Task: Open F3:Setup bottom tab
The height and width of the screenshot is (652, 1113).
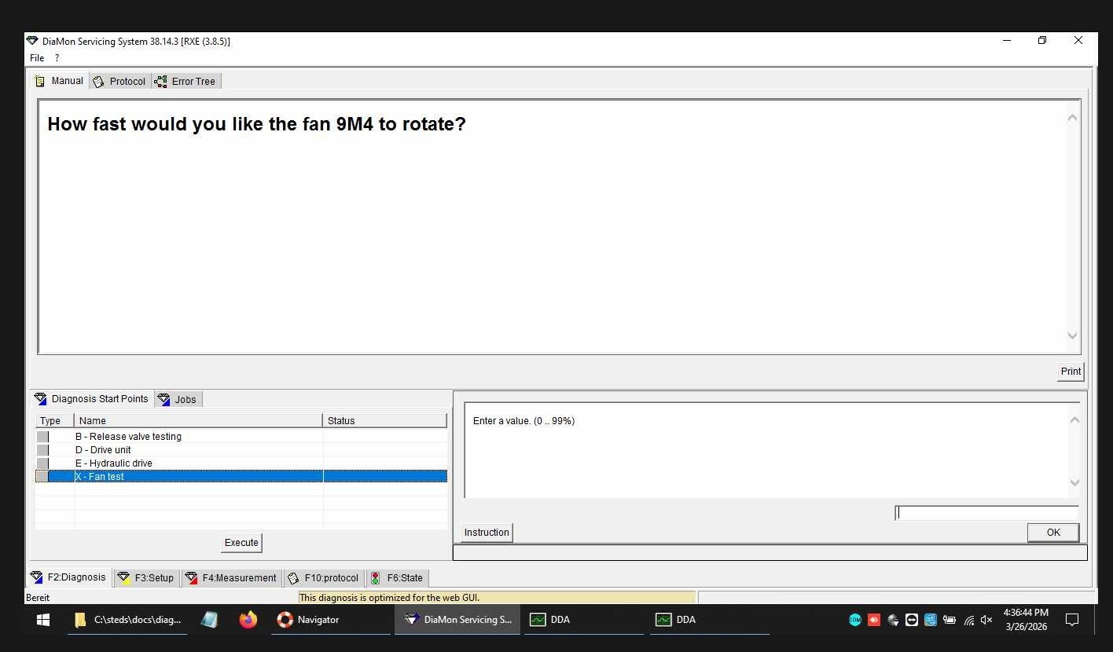Action: [x=146, y=578]
